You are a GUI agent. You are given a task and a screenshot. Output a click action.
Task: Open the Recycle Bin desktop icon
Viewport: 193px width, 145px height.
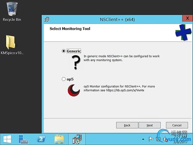click(12, 12)
